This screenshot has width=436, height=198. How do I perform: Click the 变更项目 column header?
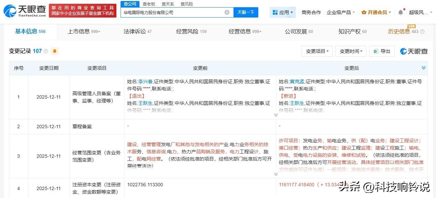(x=97, y=68)
